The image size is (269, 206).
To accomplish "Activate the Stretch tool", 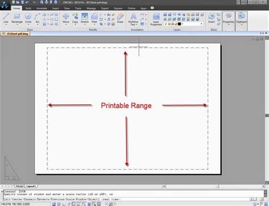I will tap(85, 18).
